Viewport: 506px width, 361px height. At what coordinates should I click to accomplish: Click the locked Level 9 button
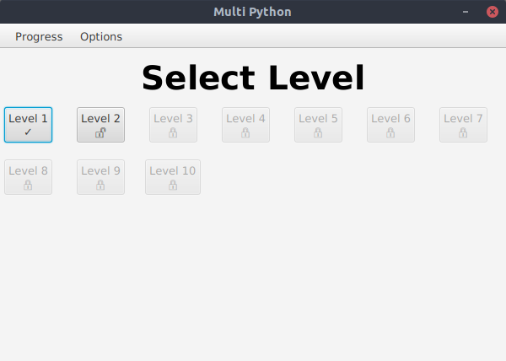click(x=100, y=177)
